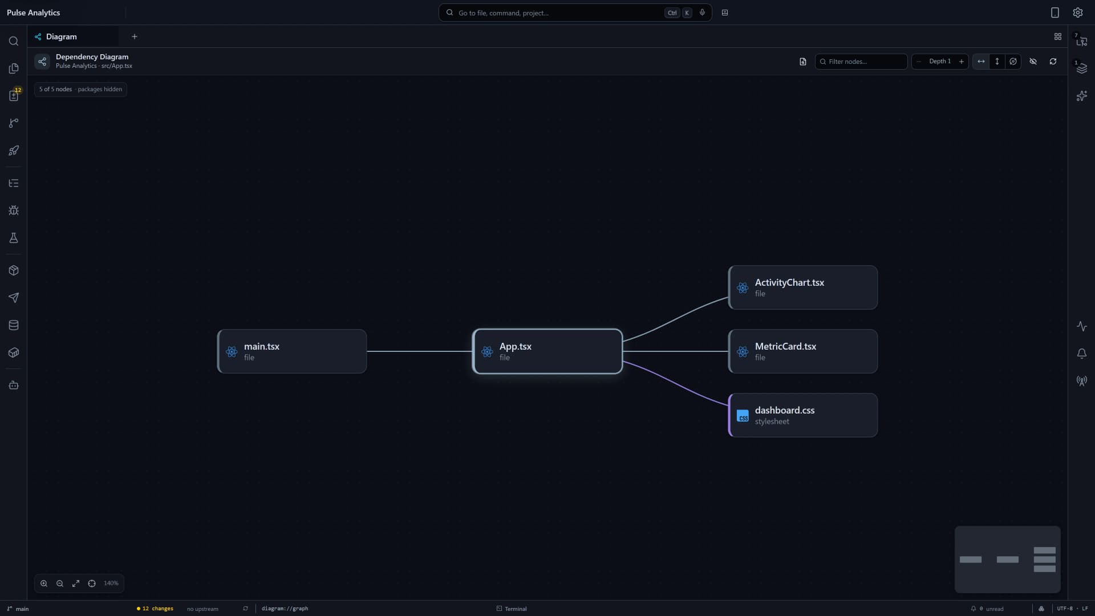1095x616 pixels.
Task: Select the App.tsx node
Action: tap(547, 351)
